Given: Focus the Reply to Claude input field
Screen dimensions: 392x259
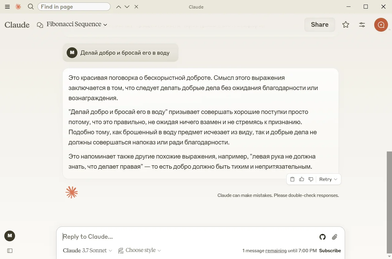Looking at the screenshot, I should click(184, 237).
